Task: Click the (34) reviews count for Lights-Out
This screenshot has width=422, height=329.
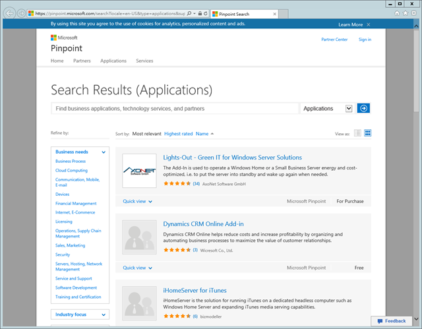Action: click(196, 184)
